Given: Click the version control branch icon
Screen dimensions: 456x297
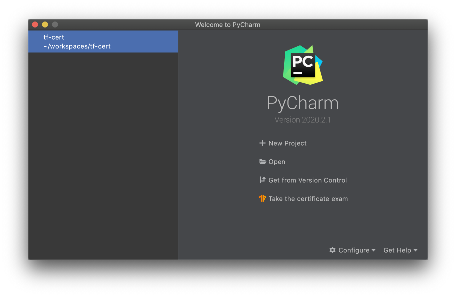Looking at the screenshot, I should click(262, 180).
